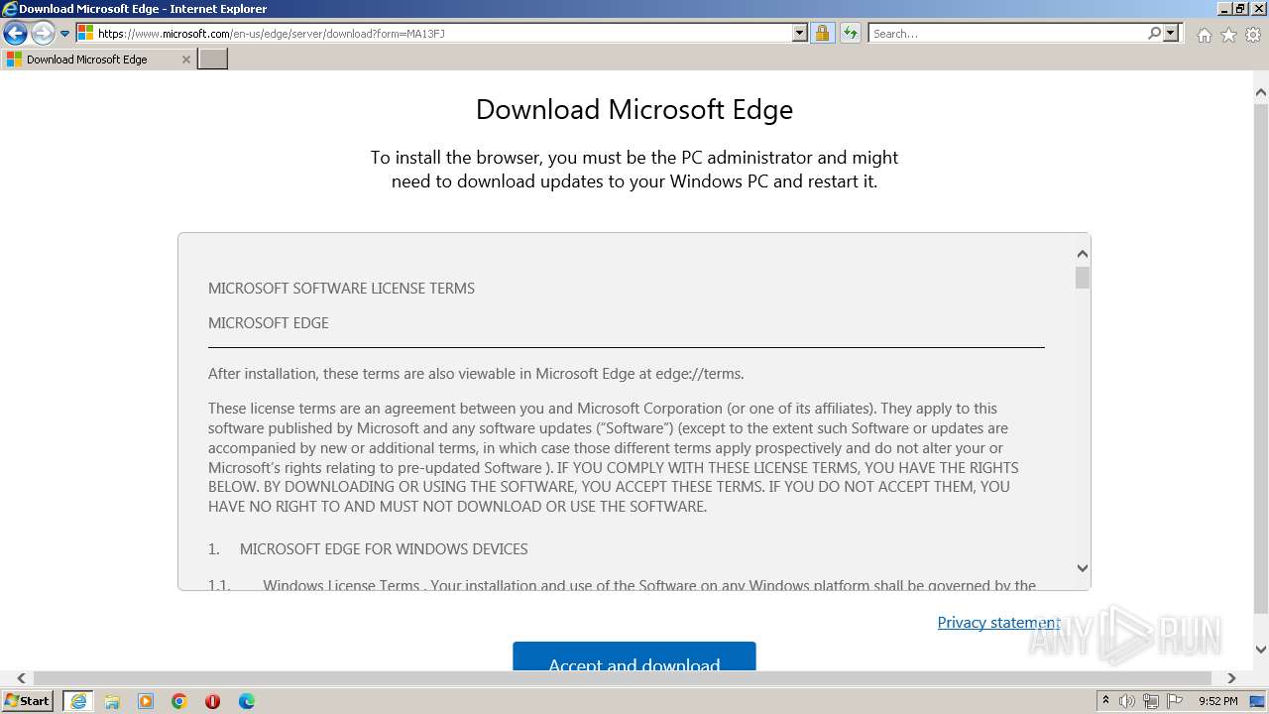Show hidden tray icons arrow
Screen dimensions: 1269x714
pyautogui.click(x=1105, y=701)
